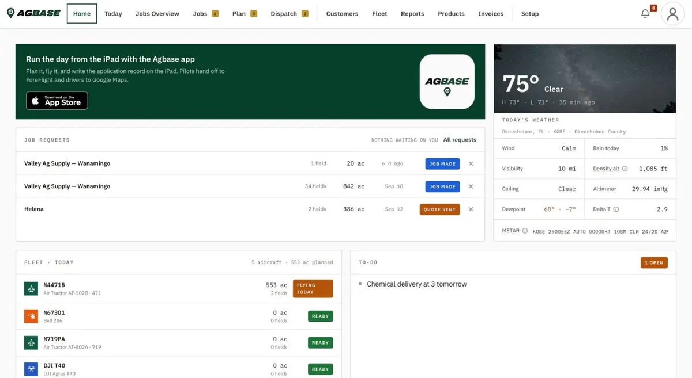This screenshot has width=692, height=378.
Task: Download the app on the App Store
Action: click(x=57, y=101)
